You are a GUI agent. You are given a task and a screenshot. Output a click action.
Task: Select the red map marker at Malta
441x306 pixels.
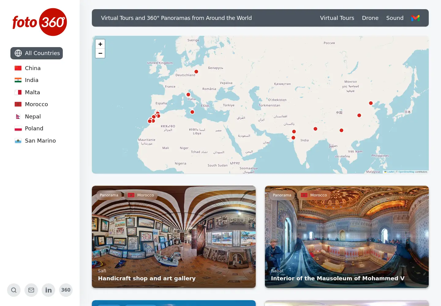(192, 112)
